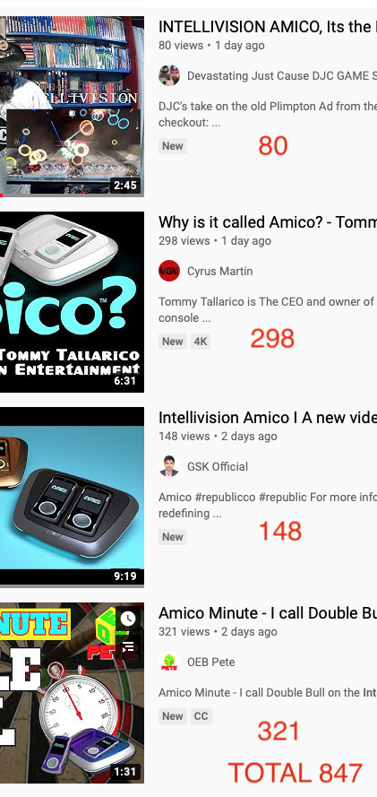
Task: Click the CC badge on Amico Minute
Action: 201,716
